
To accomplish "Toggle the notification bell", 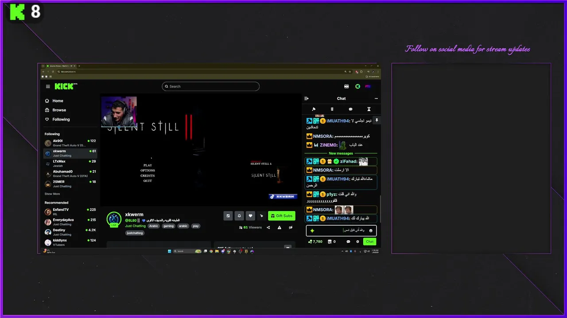I will (239, 216).
